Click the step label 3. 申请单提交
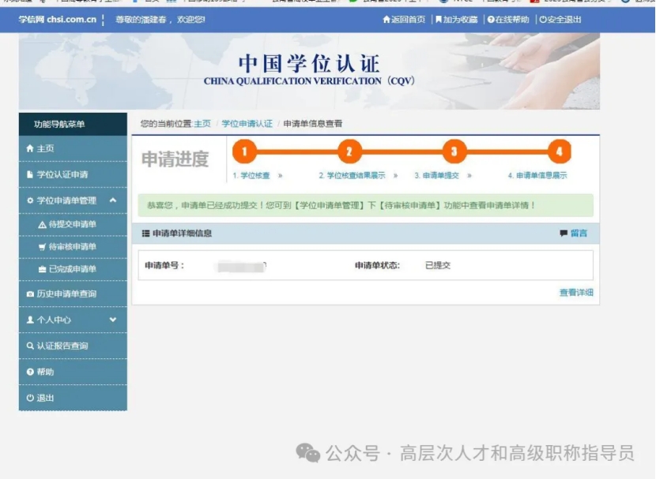The width and height of the screenshot is (656, 479). 437,175
